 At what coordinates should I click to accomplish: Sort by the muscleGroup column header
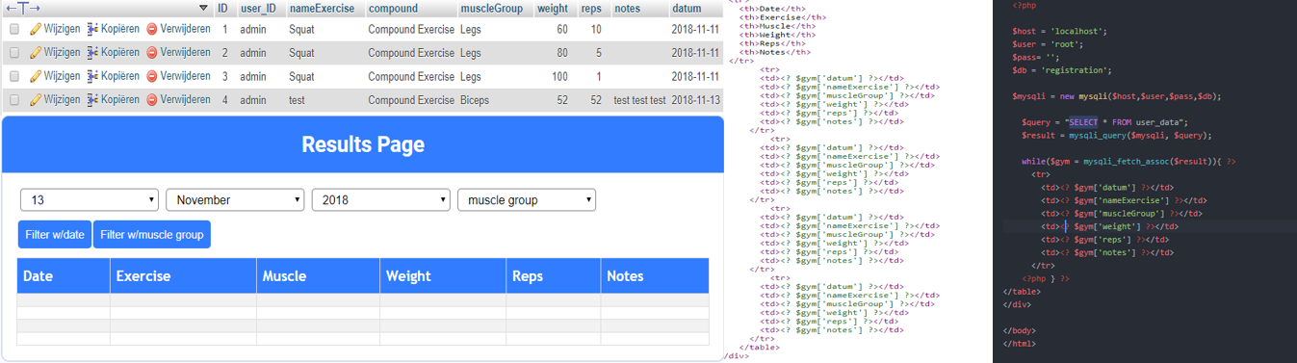point(492,8)
